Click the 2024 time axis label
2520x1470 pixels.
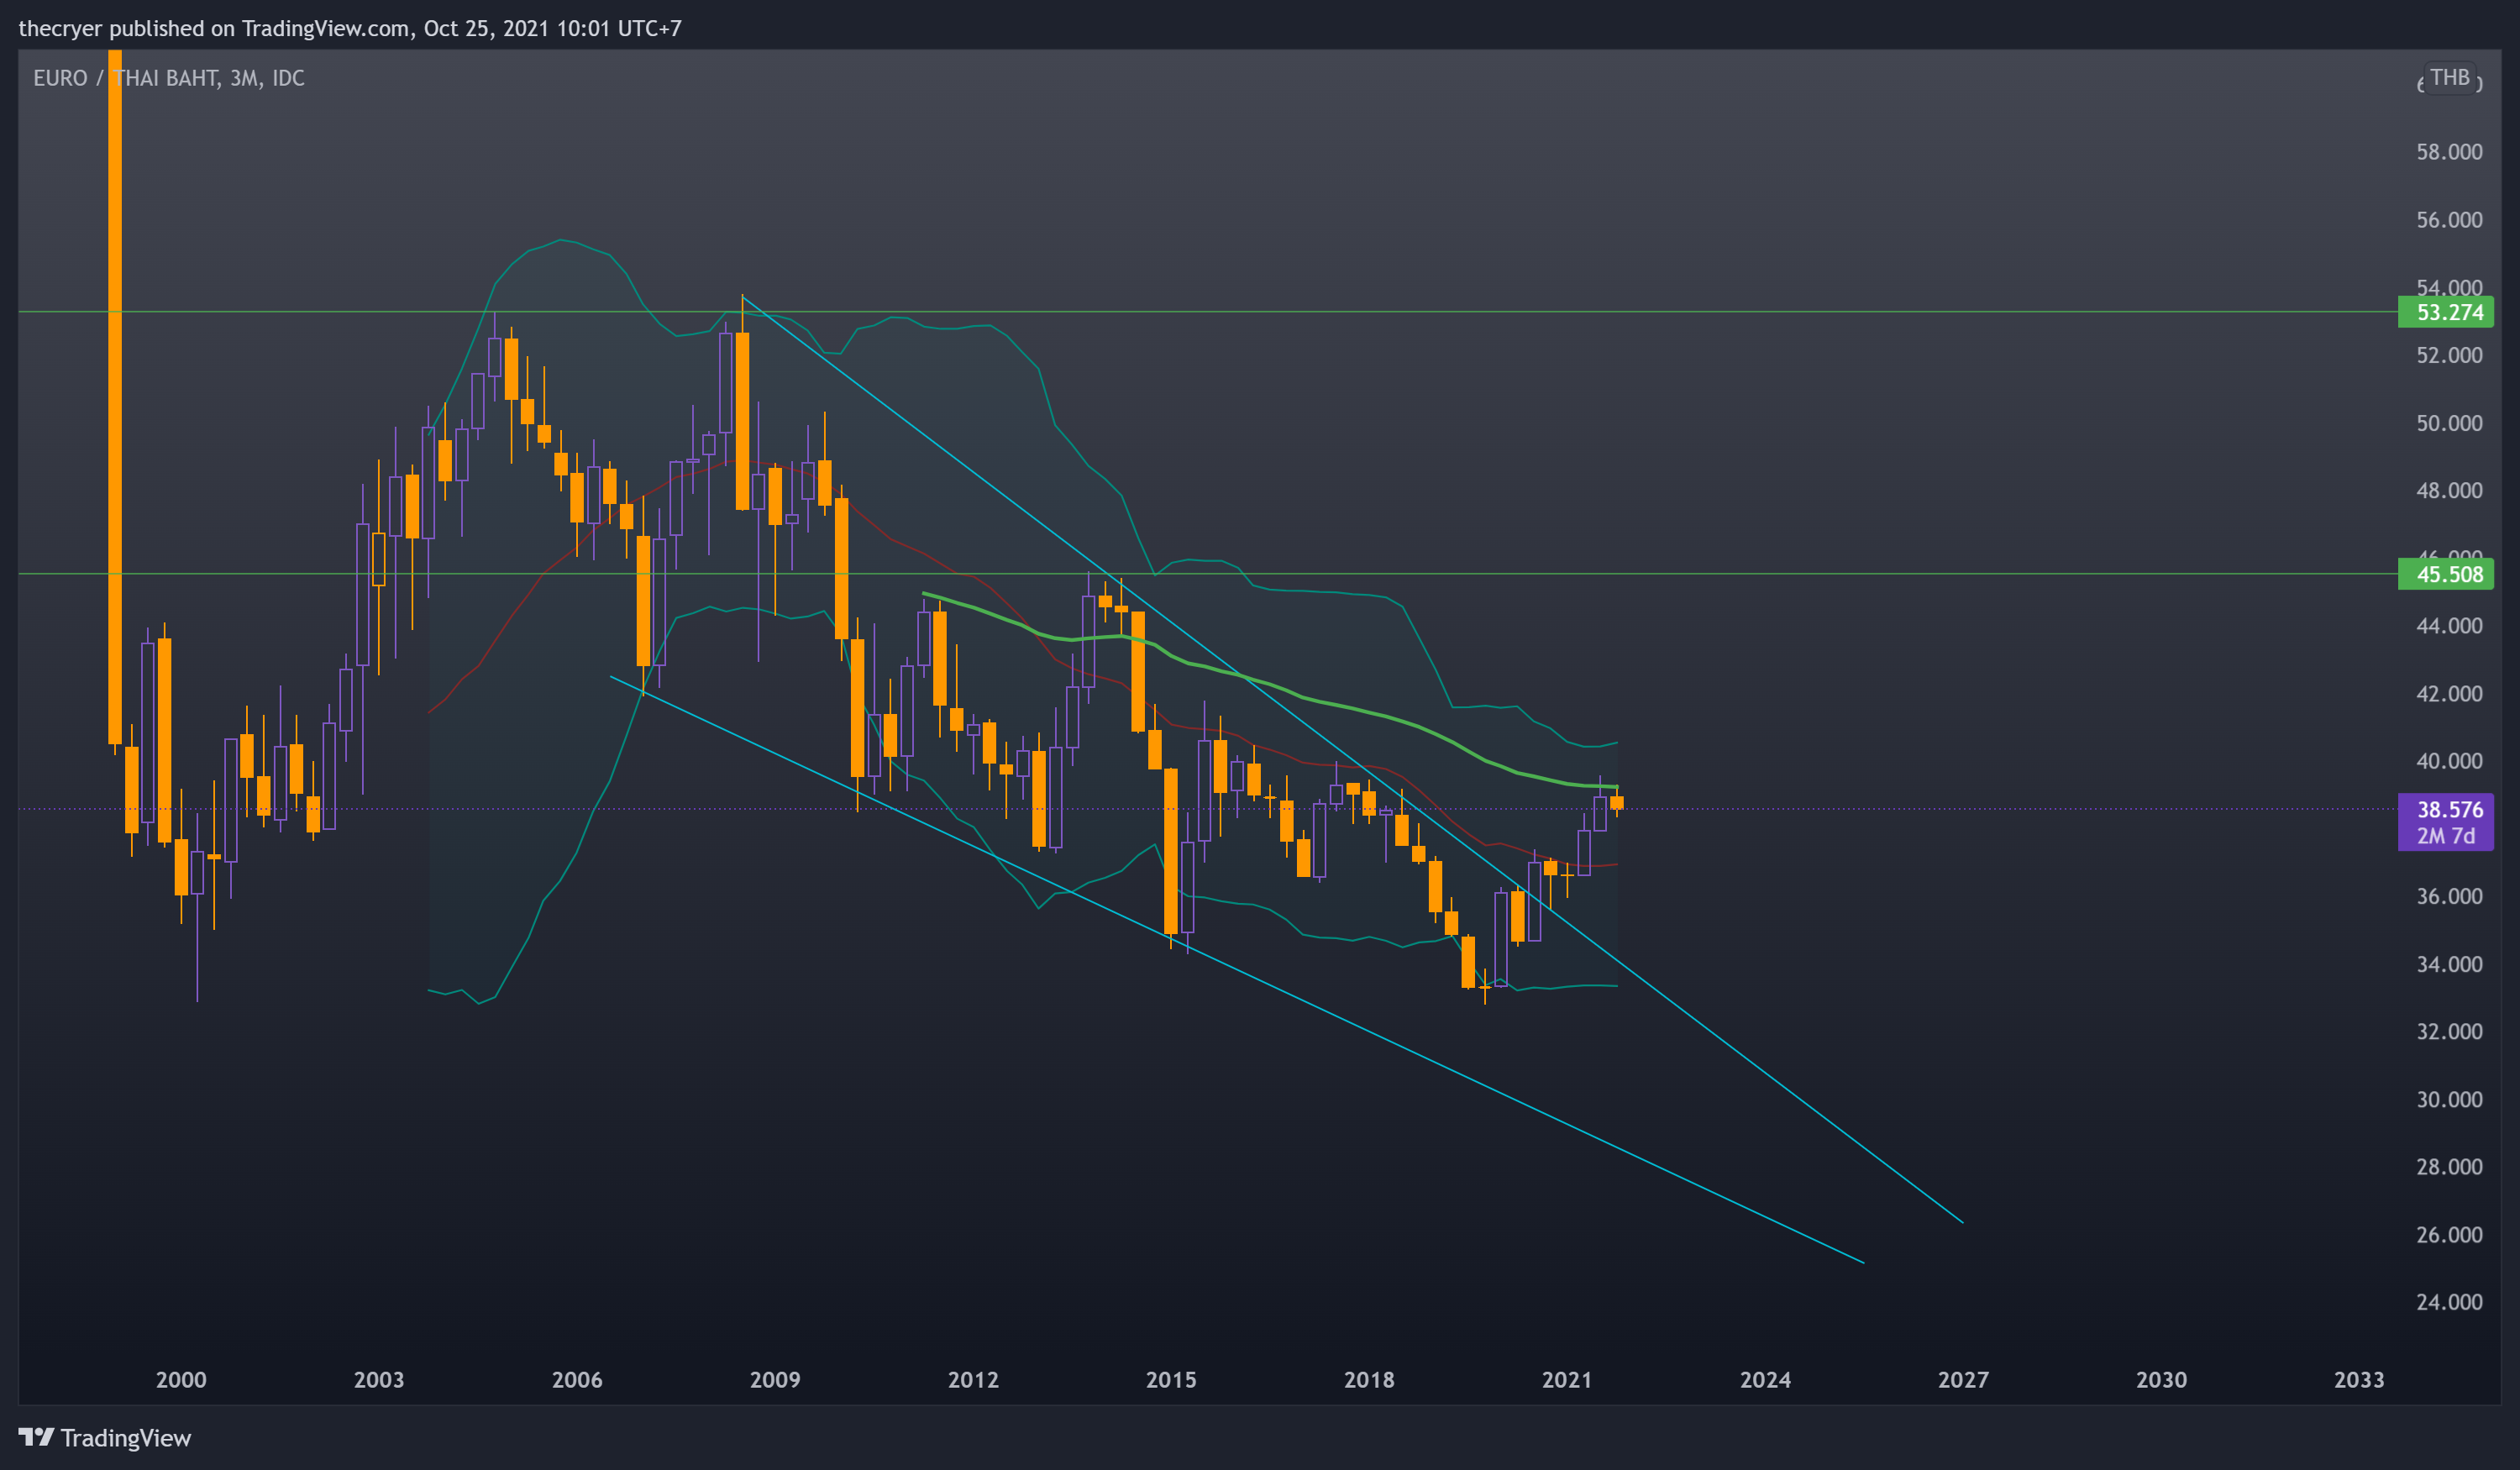[x=1765, y=1380]
